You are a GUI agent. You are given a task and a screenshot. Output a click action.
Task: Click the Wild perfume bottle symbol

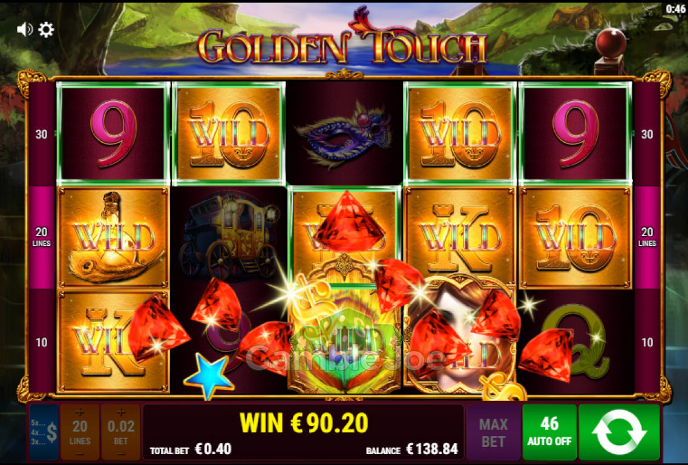pos(113,237)
